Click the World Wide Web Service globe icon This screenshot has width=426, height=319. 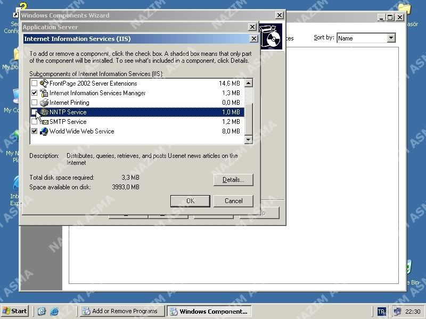[44, 131]
